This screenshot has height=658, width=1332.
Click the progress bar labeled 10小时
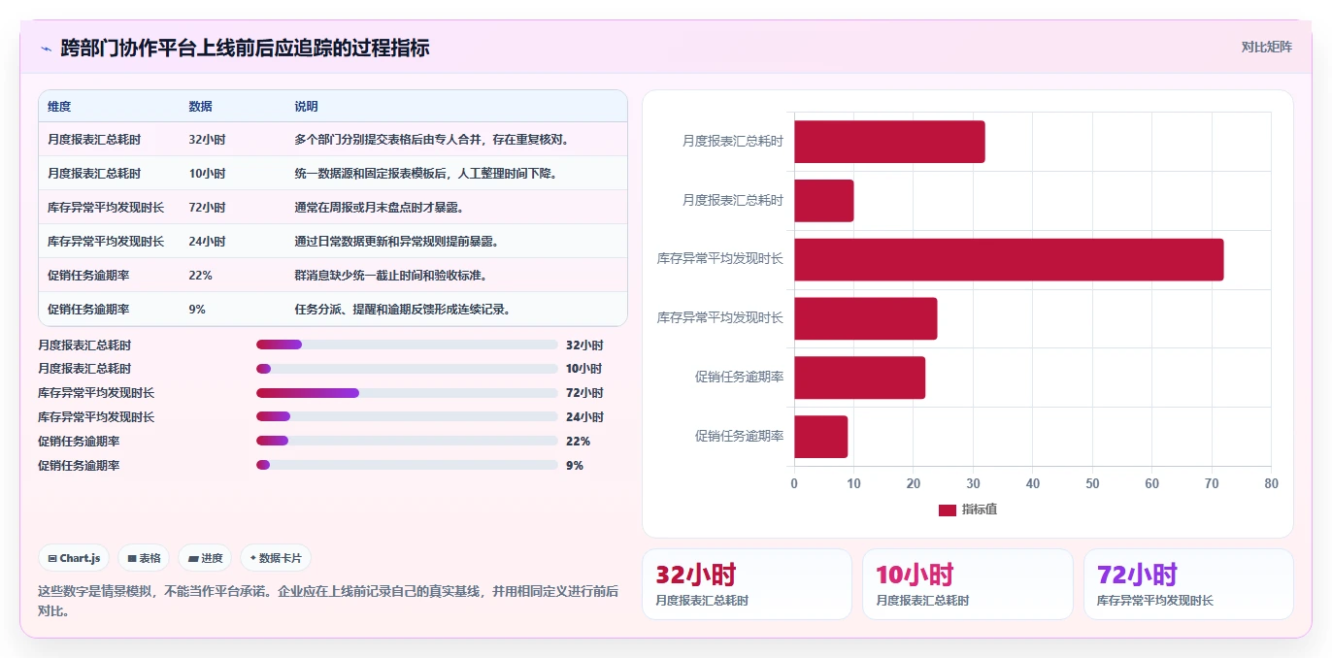407,369
